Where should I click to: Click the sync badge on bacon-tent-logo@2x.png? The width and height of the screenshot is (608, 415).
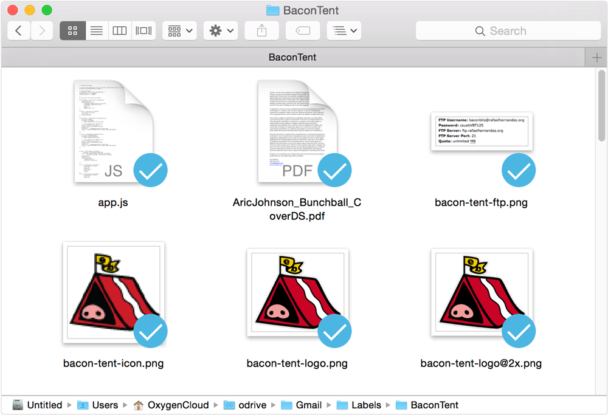[x=519, y=331]
